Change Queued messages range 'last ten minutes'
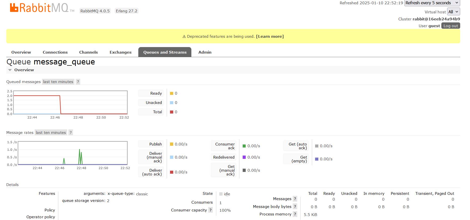This screenshot has width=470, height=220. coord(58,82)
